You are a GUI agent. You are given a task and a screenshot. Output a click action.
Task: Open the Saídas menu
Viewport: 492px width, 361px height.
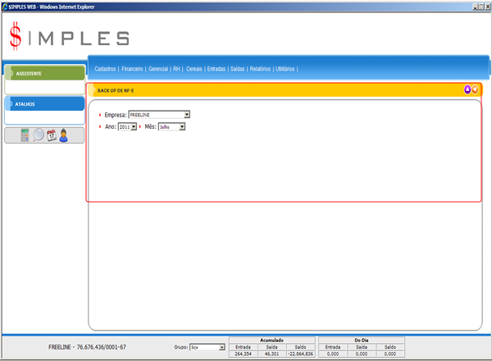(x=236, y=69)
